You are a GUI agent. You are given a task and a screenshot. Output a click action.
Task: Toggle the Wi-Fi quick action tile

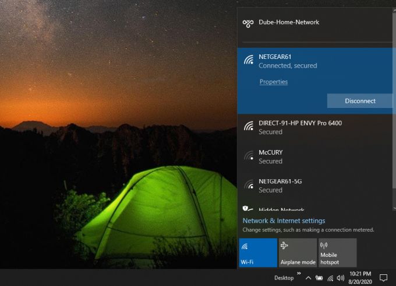tap(258, 253)
